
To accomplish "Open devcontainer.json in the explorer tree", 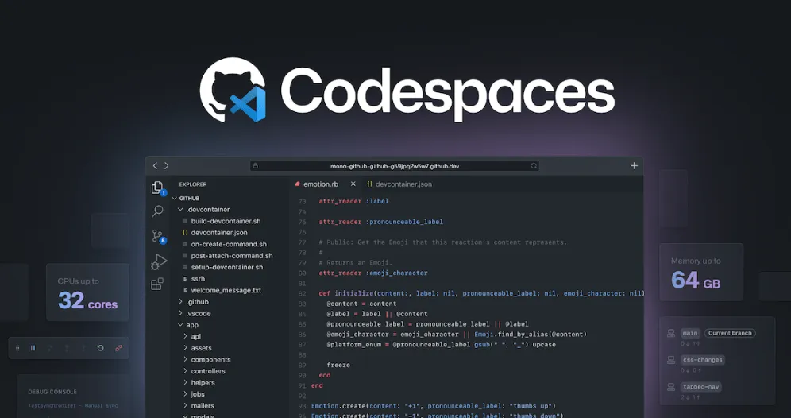I will tap(219, 233).
